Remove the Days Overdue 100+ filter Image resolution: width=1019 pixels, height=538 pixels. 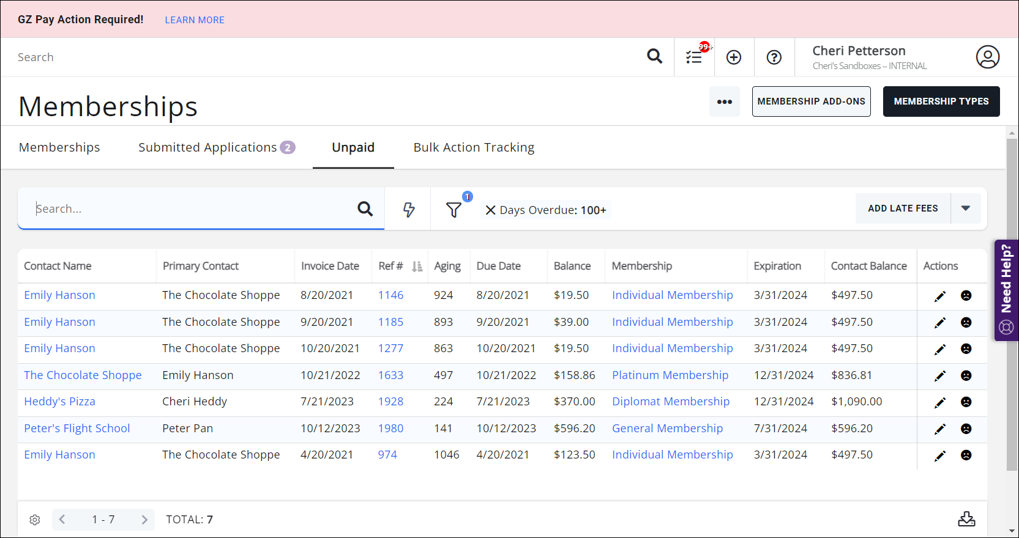(490, 210)
